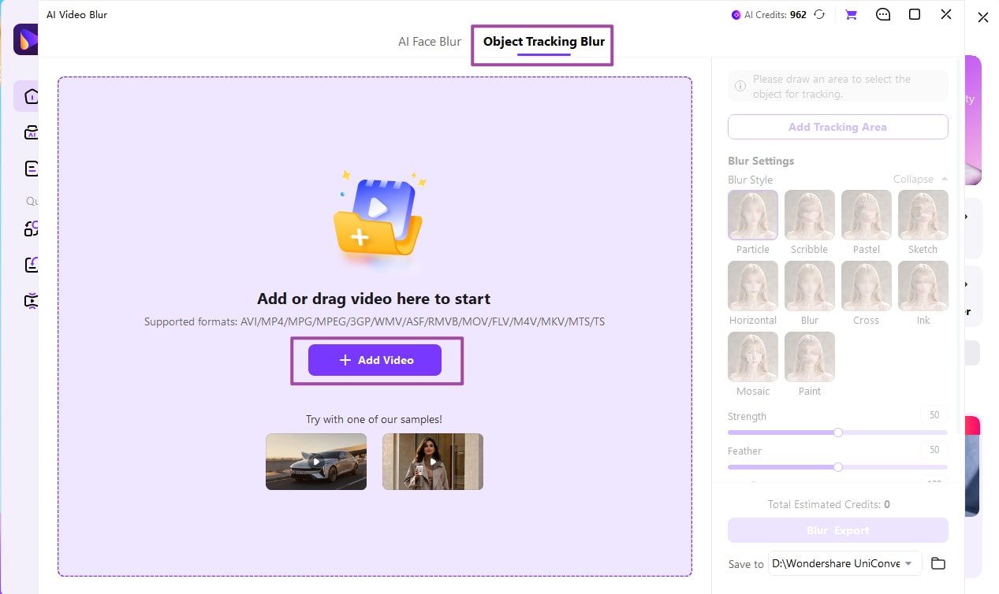Open the Save to path dropdown

coord(844,563)
